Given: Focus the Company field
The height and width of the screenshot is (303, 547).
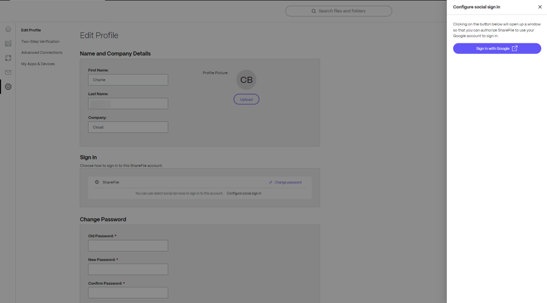Looking at the screenshot, I should tap(128, 127).
